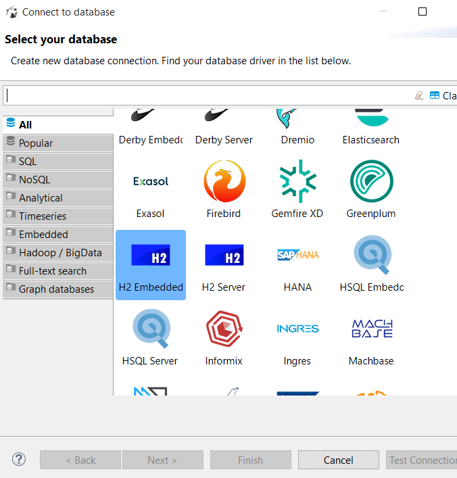Pick the HSQL Embedded driver icon
457x478 pixels.
point(371,265)
